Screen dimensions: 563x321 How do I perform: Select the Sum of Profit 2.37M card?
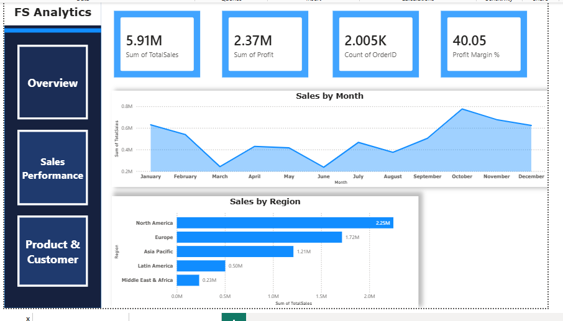(265, 44)
